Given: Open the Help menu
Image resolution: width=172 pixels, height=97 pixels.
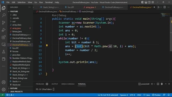Looking at the screenshot, I should pyautogui.click(x=57, y=2).
